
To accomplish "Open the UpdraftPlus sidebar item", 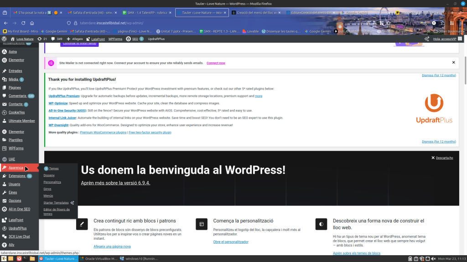I will pos(17,228).
